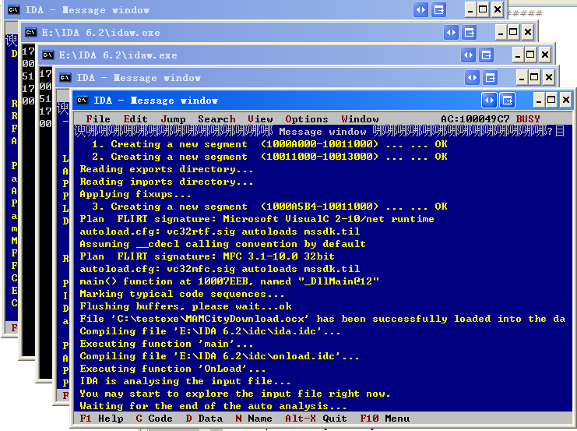This screenshot has width=577, height=431.
Task: Click segment range 10011000-10013000 line
Action: (269, 157)
